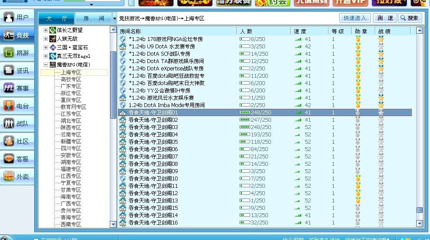
Task: Click the 搜索 button
Action: (410, 18)
